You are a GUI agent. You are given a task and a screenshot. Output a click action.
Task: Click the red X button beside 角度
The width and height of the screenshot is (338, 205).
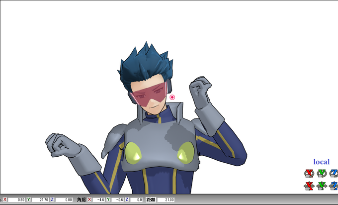click(x=89, y=200)
